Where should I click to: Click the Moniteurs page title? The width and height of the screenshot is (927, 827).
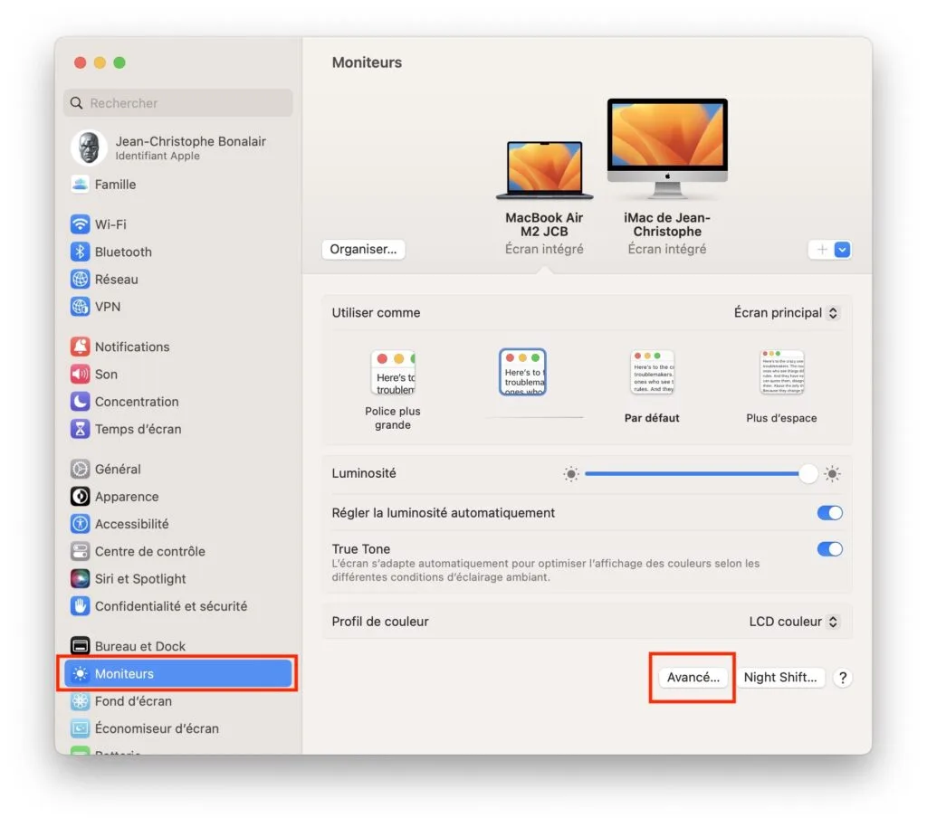tap(367, 62)
